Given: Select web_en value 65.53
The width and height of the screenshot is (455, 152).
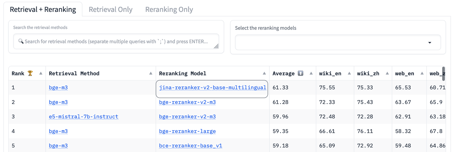Looking at the screenshot, I should pyautogui.click(x=403, y=88).
